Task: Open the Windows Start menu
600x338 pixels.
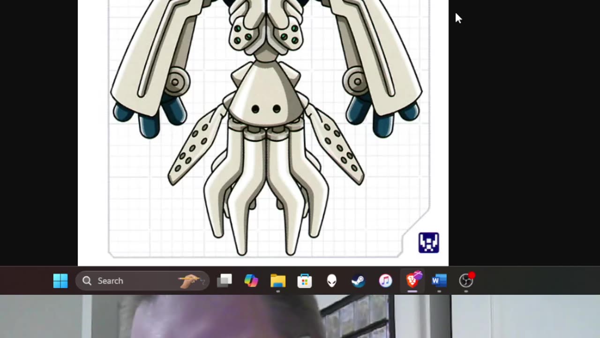Action: point(60,281)
